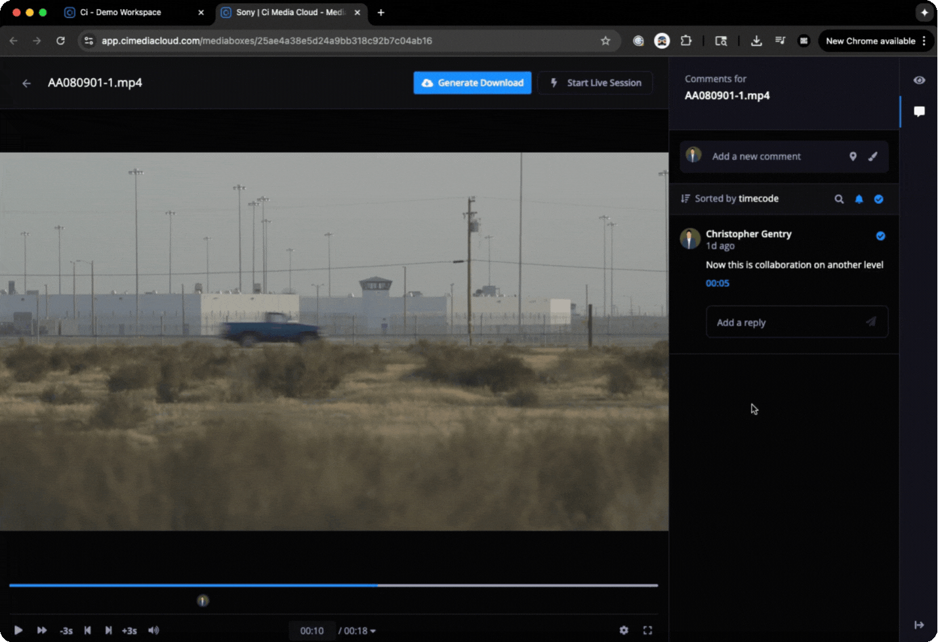This screenshot has width=938, height=642.
Task: Click the New Chrome available button
Action: point(876,41)
